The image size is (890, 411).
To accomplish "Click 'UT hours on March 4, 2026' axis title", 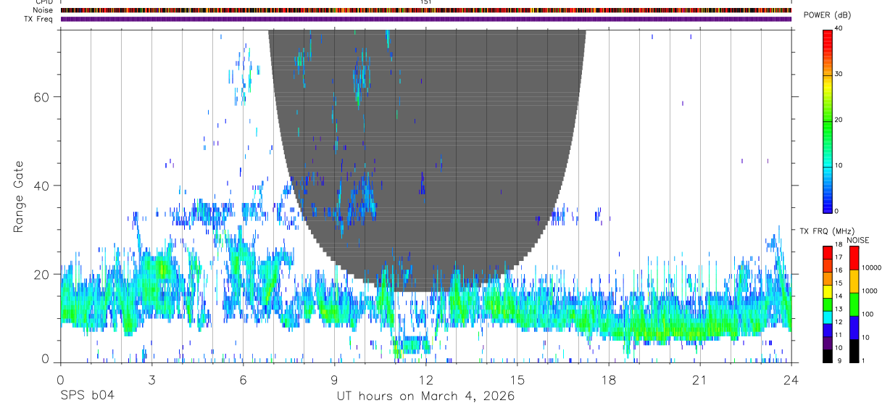I will (x=425, y=397).
